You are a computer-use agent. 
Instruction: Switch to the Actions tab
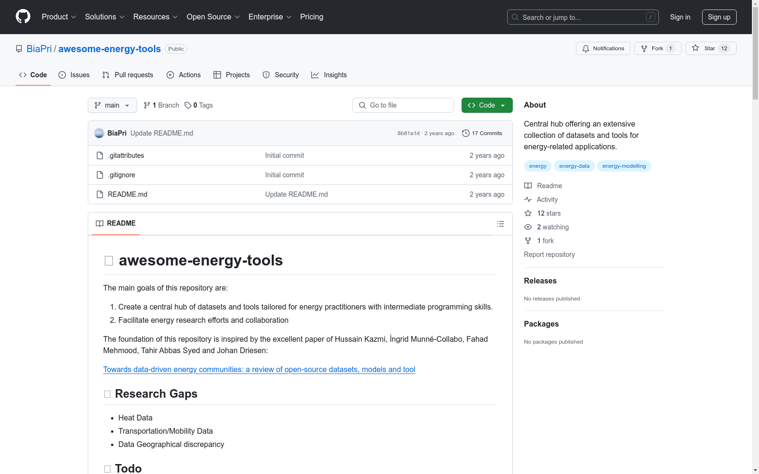184,75
